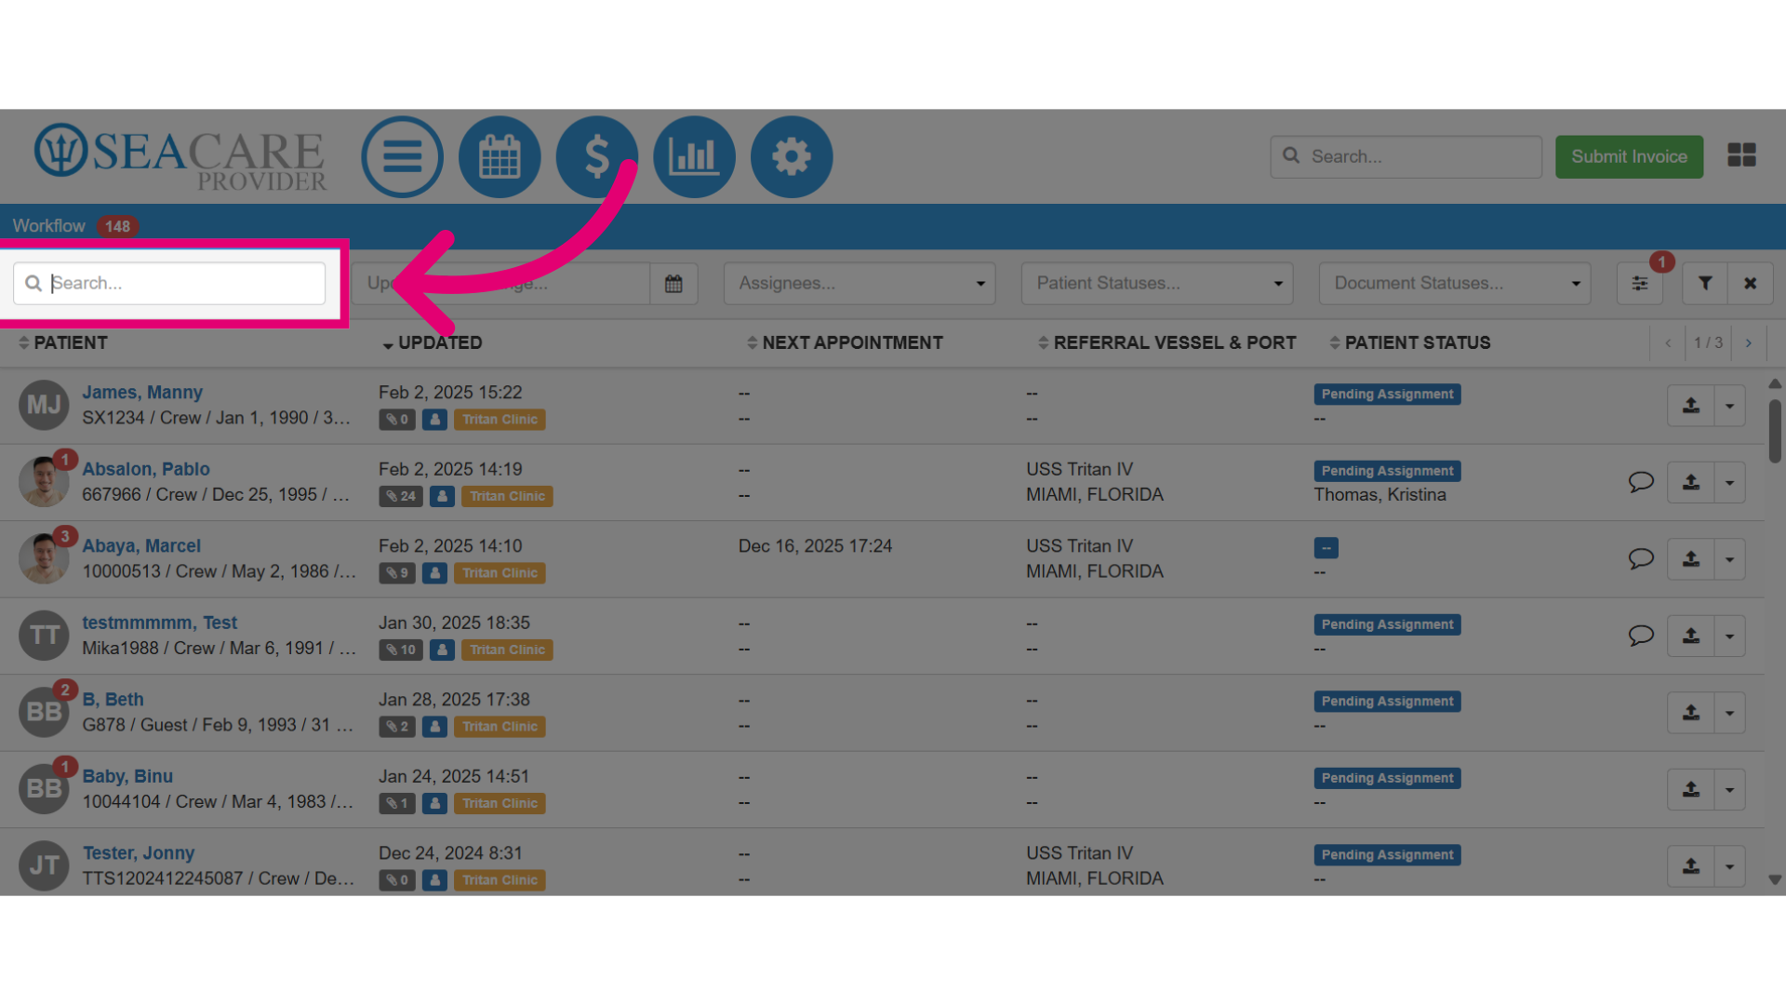Viewport: 1786px width, 1005px height.
Task: Open the dollar billing icon
Action: coord(596,156)
